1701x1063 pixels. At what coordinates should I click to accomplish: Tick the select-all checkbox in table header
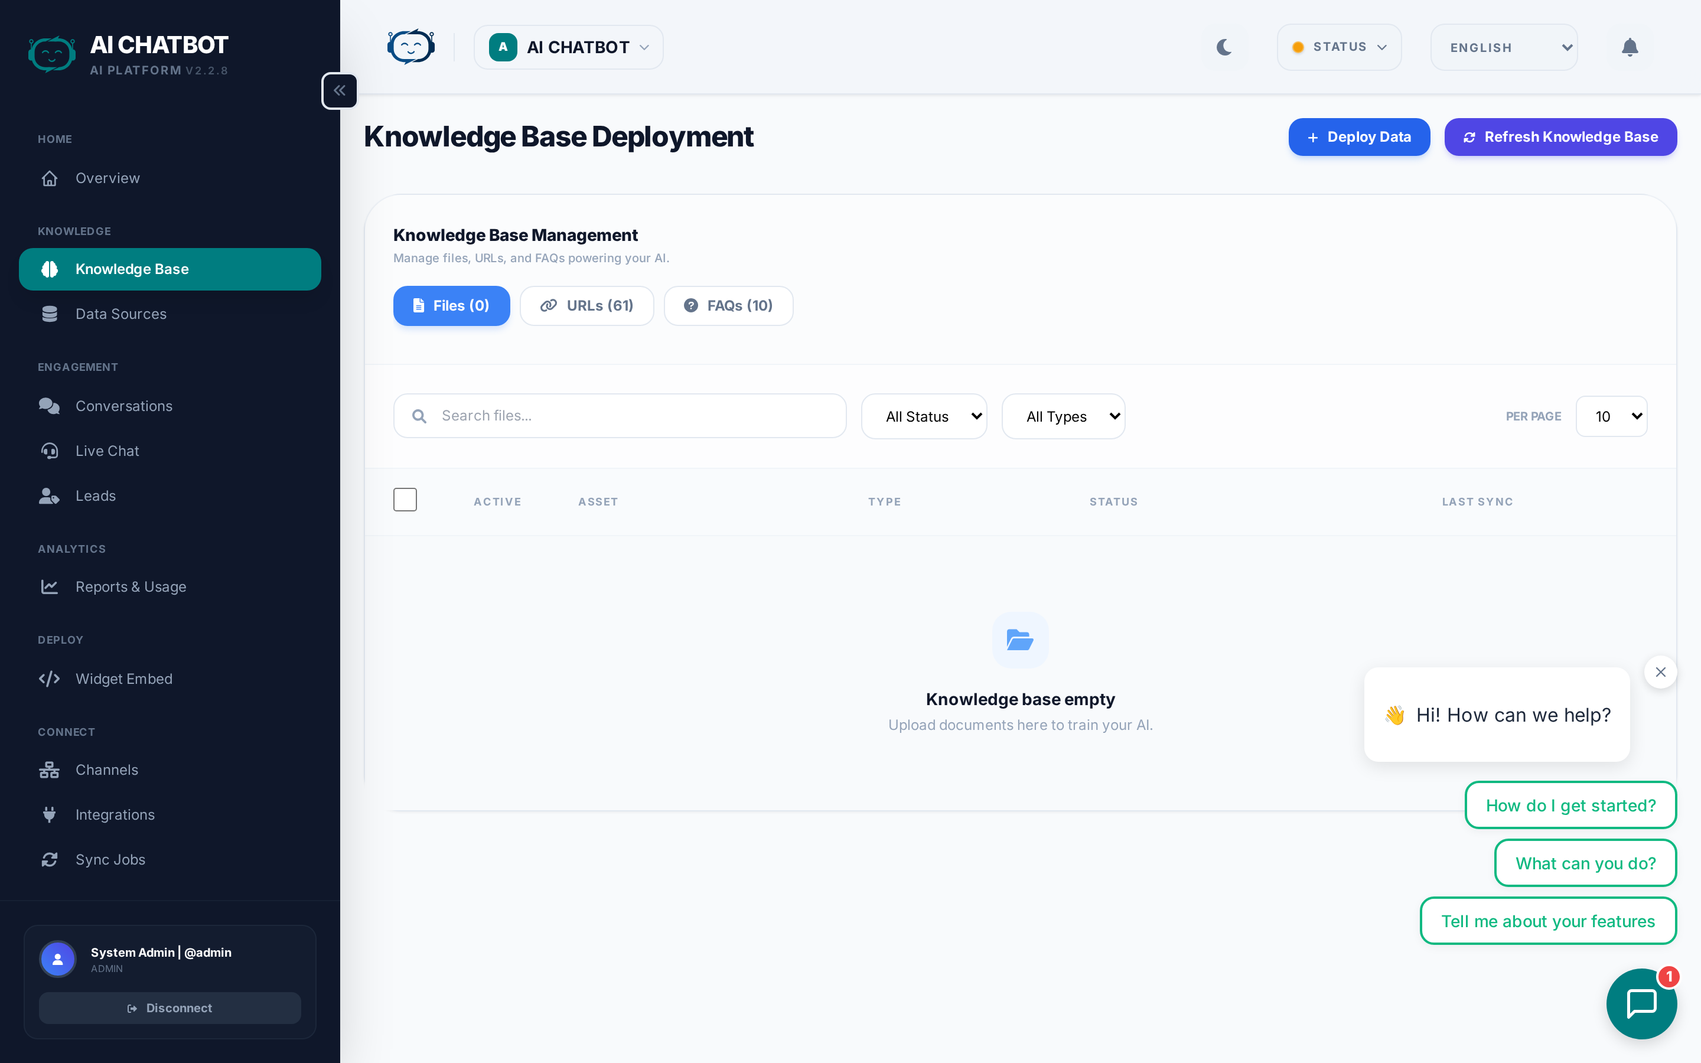405,500
